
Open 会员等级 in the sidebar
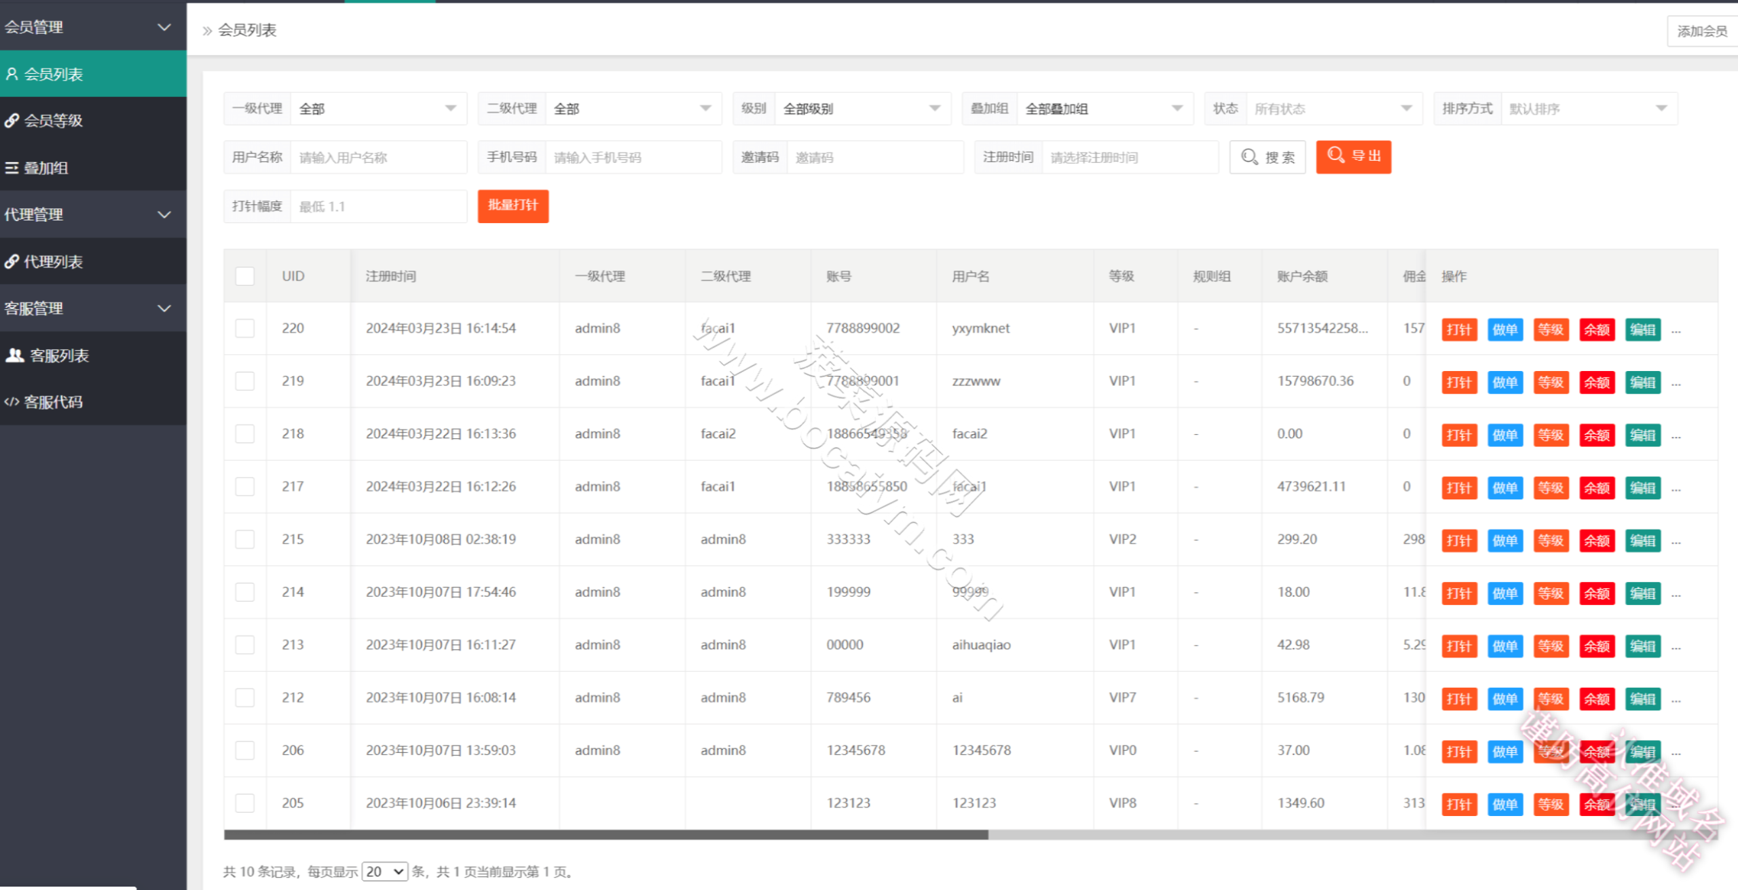coord(93,121)
